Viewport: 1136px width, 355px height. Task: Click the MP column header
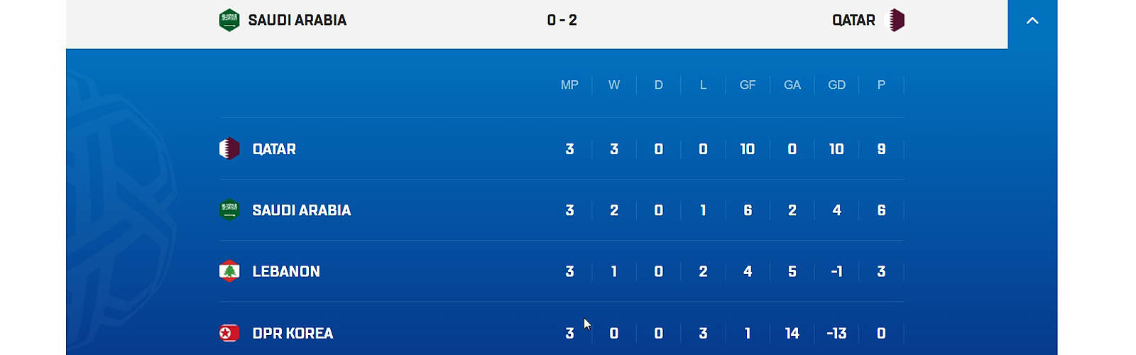569,85
